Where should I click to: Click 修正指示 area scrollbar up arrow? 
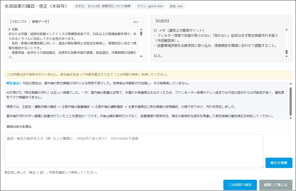(291, 84)
